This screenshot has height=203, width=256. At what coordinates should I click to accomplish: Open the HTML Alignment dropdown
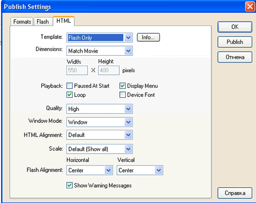click(100, 135)
